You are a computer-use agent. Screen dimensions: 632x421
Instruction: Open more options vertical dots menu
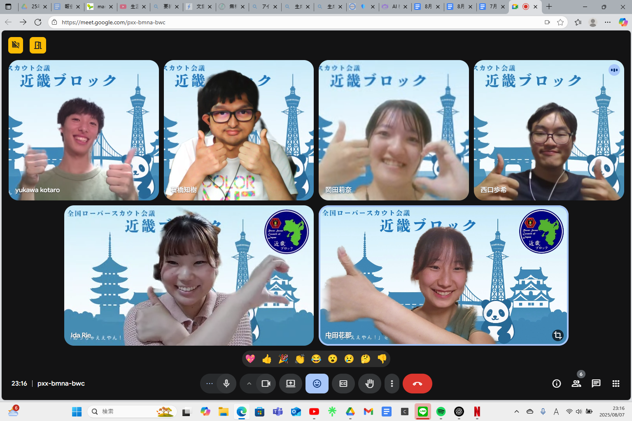click(392, 384)
